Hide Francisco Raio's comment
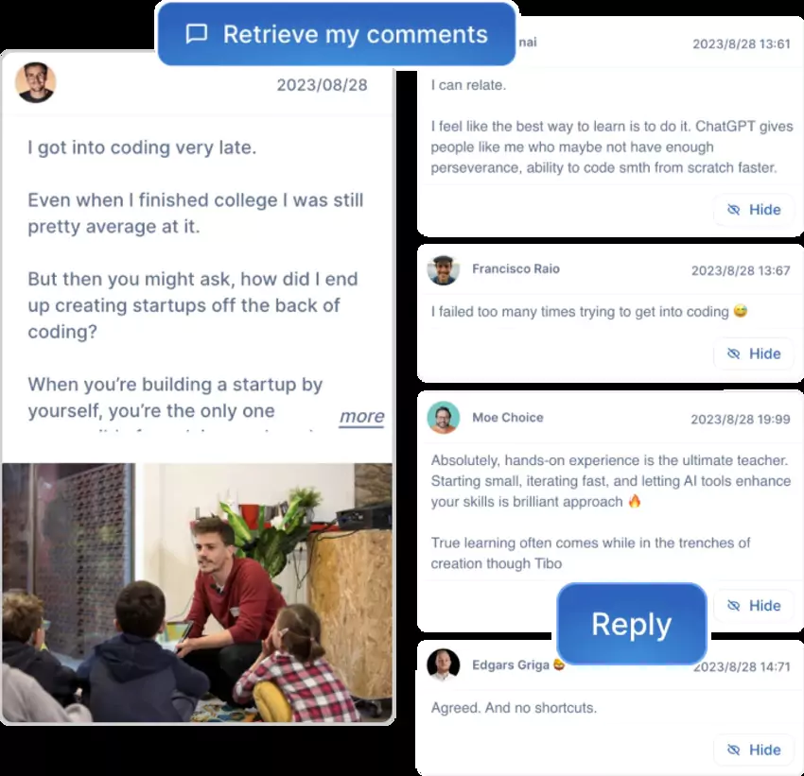Viewport: 804px width, 776px height. coord(754,354)
